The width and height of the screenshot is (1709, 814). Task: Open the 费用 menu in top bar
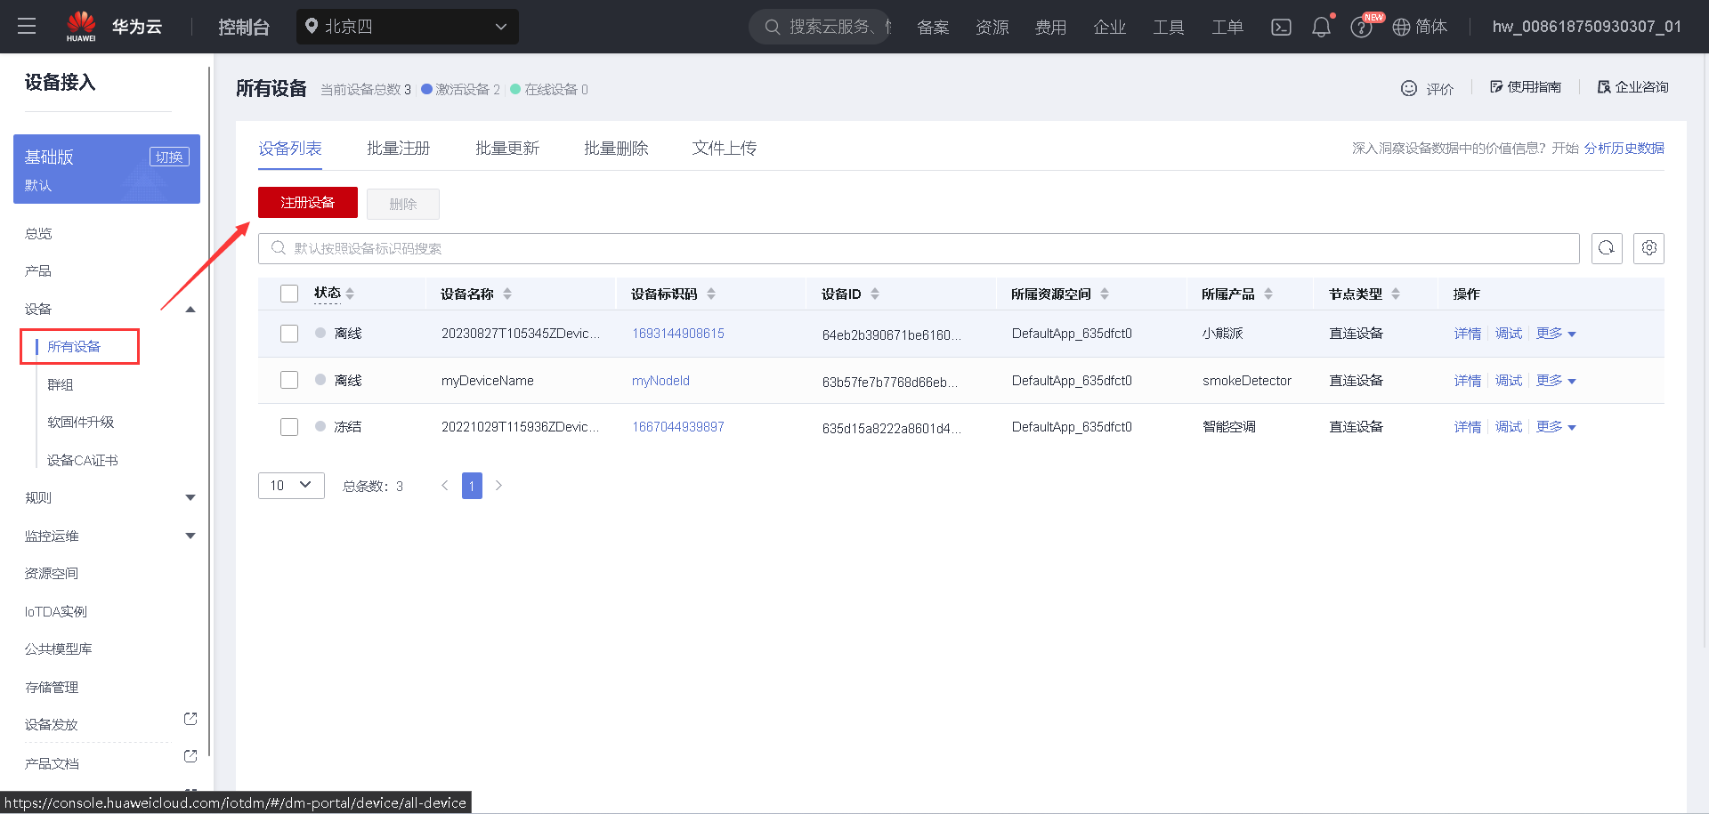(x=1051, y=27)
